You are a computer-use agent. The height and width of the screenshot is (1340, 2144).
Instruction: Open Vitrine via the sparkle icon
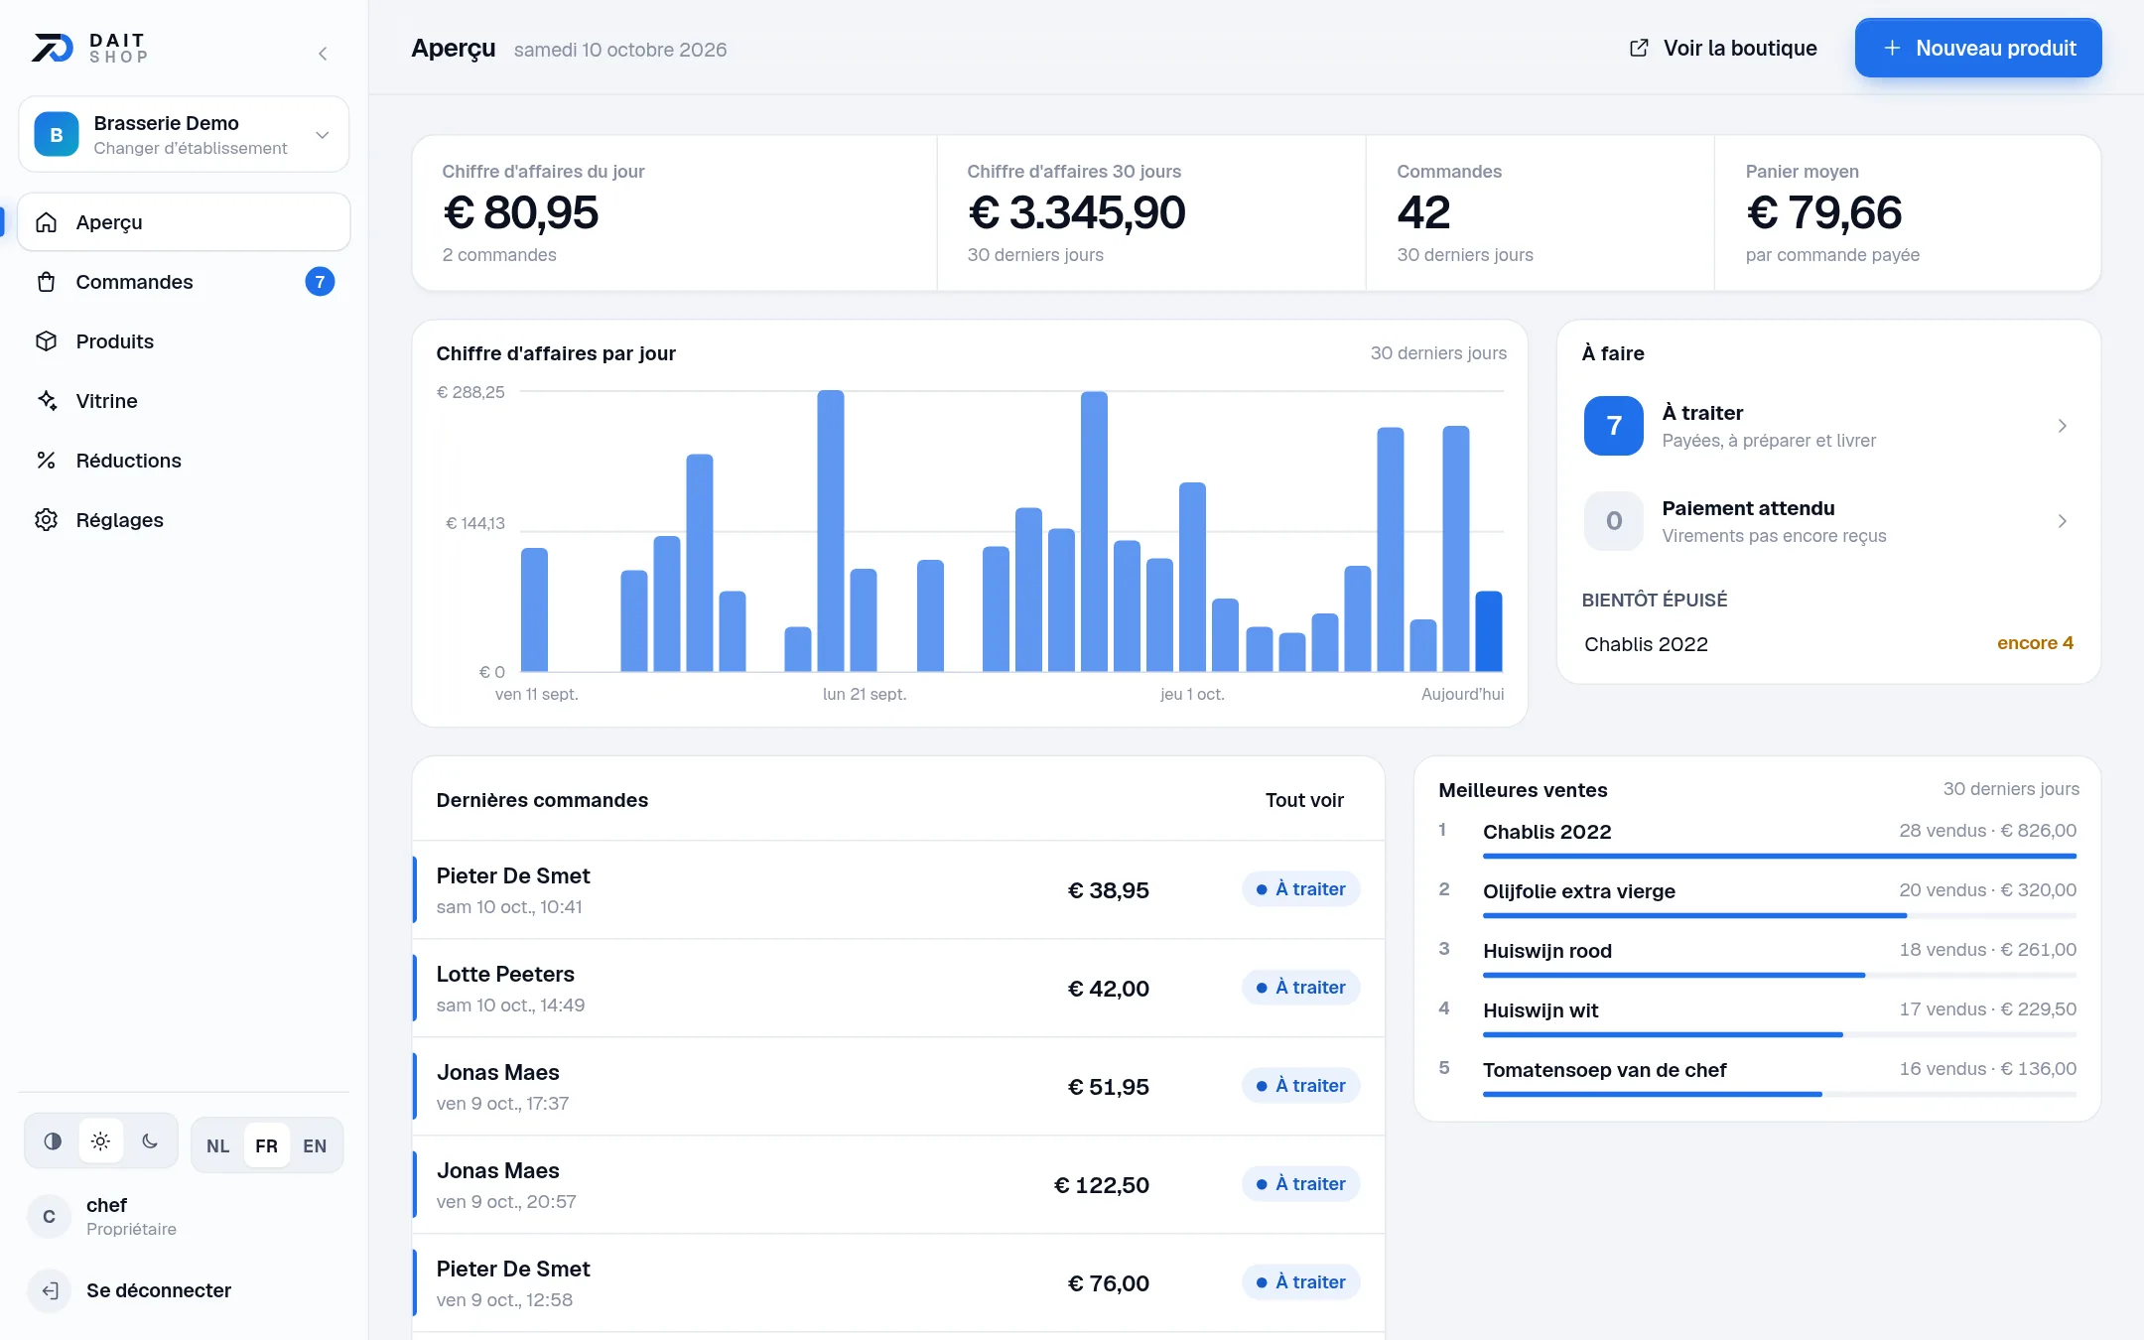pos(46,401)
